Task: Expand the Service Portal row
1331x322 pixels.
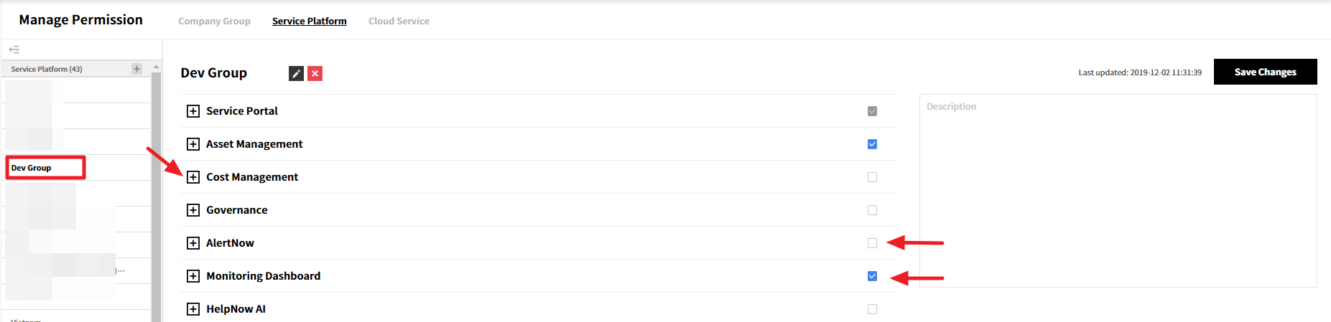Action: (x=193, y=111)
